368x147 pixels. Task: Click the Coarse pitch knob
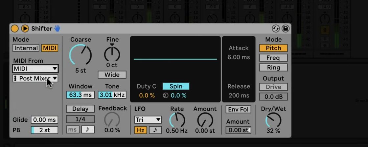80,55
